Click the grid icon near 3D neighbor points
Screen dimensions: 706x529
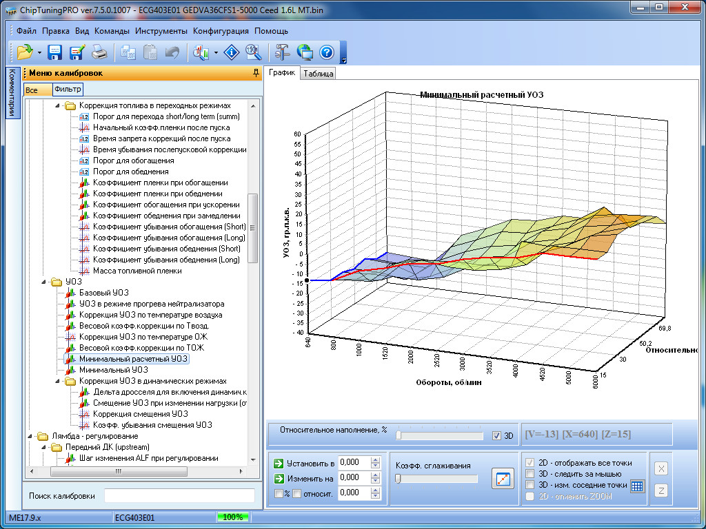638,486
